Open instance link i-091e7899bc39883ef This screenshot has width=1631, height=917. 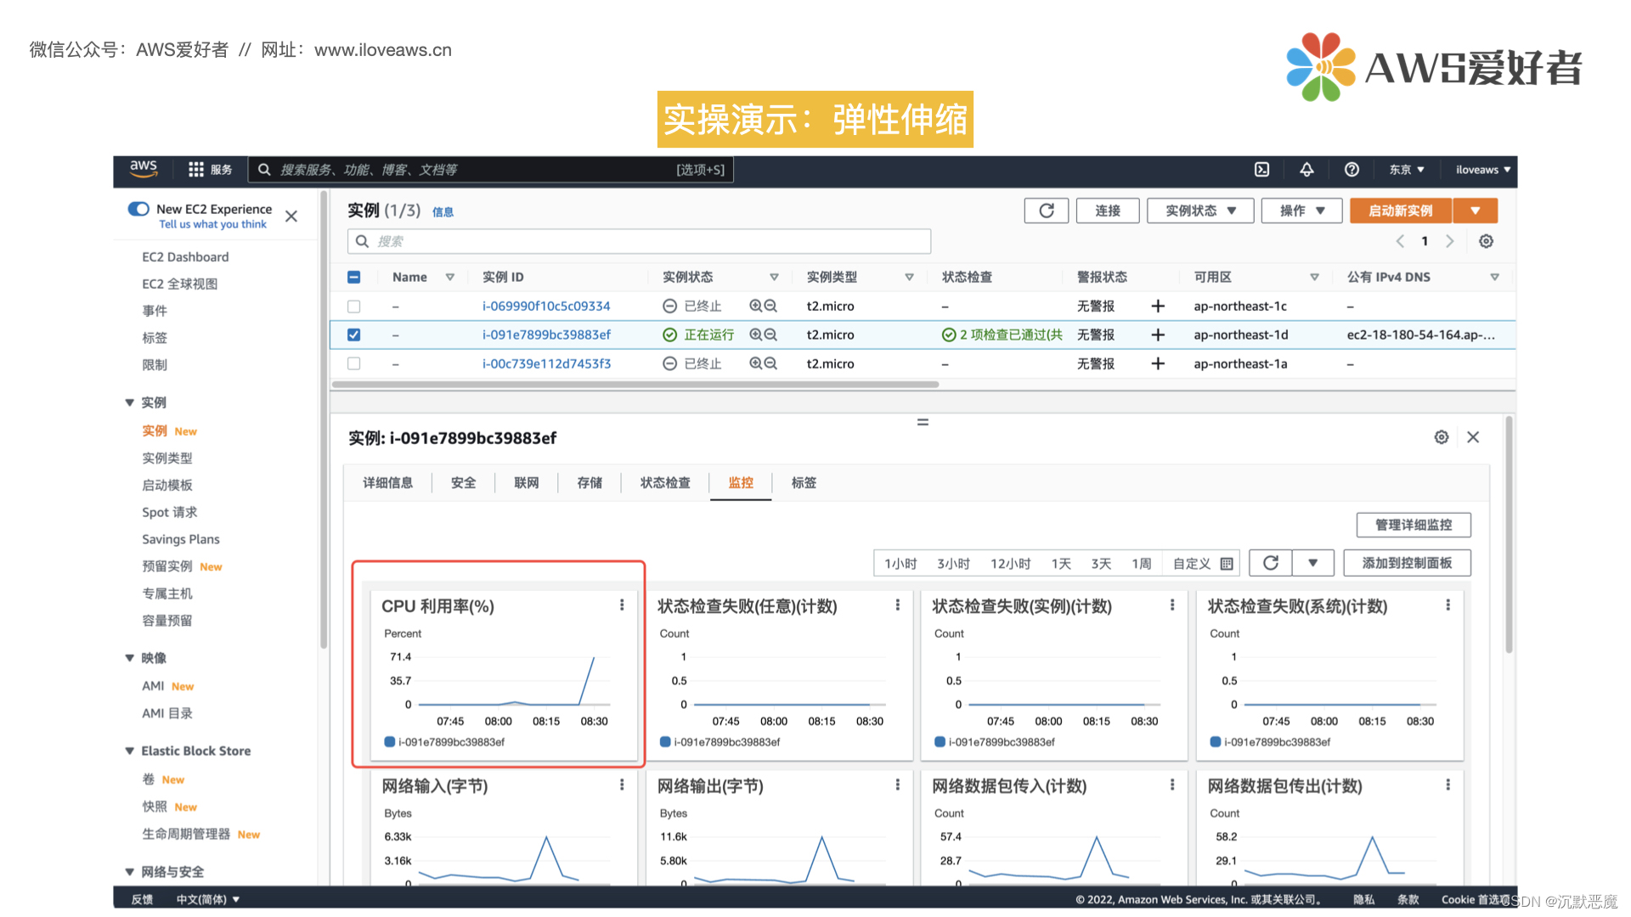tap(546, 335)
